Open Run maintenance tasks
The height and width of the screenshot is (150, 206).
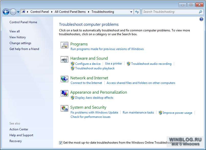tap(138, 112)
